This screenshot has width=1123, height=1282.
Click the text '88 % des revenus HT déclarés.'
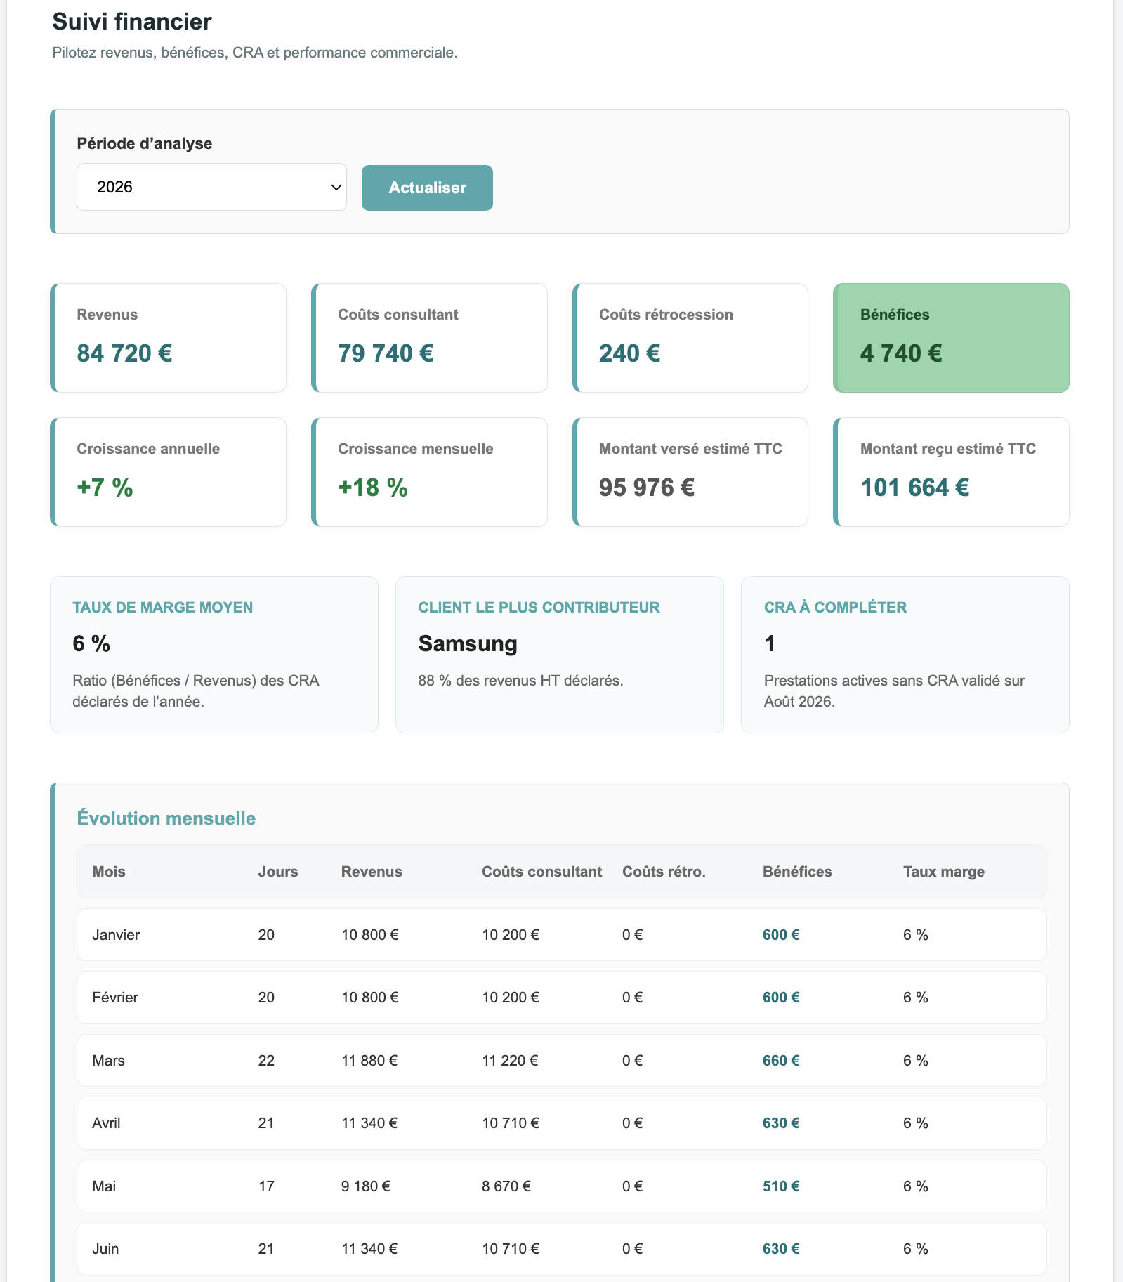coord(521,681)
